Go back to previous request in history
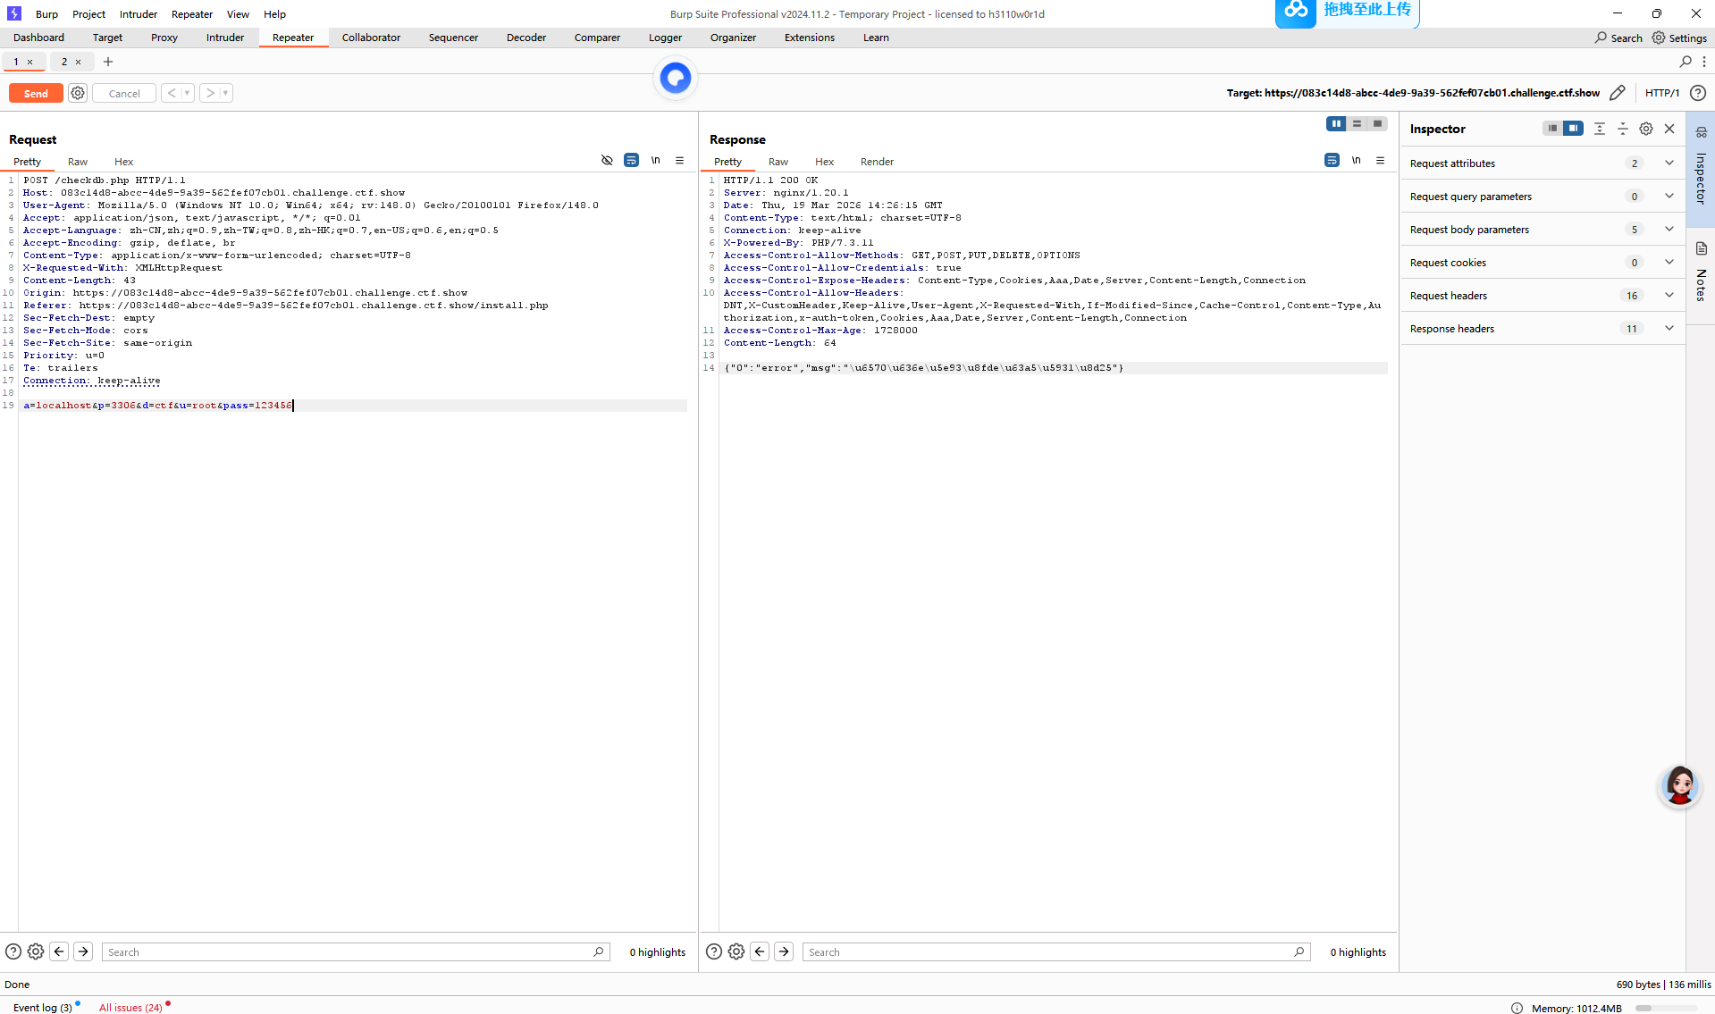This screenshot has height=1014, width=1715. tap(172, 93)
